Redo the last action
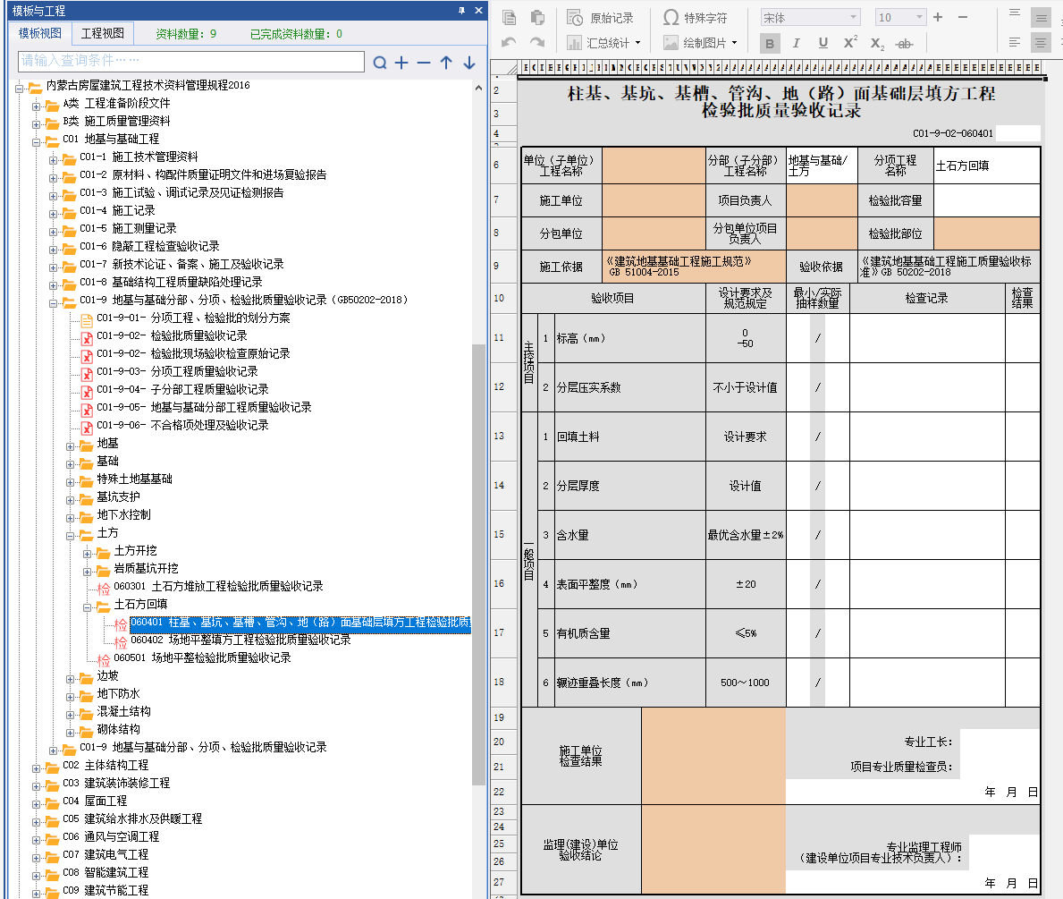Screen dimensions: 1063x899 coord(537,43)
